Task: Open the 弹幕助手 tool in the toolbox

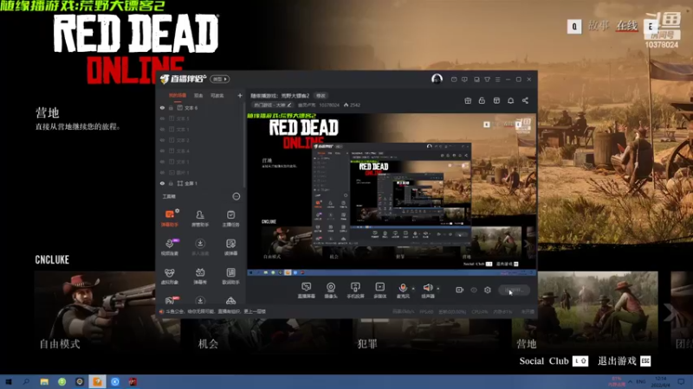Action: pyautogui.click(x=169, y=219)
